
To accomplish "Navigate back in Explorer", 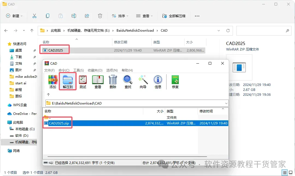I will tap(6, 31).
